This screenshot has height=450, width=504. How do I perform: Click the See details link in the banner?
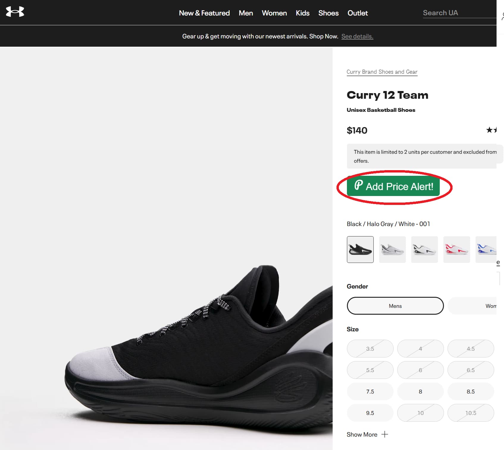tap(357, 36)
